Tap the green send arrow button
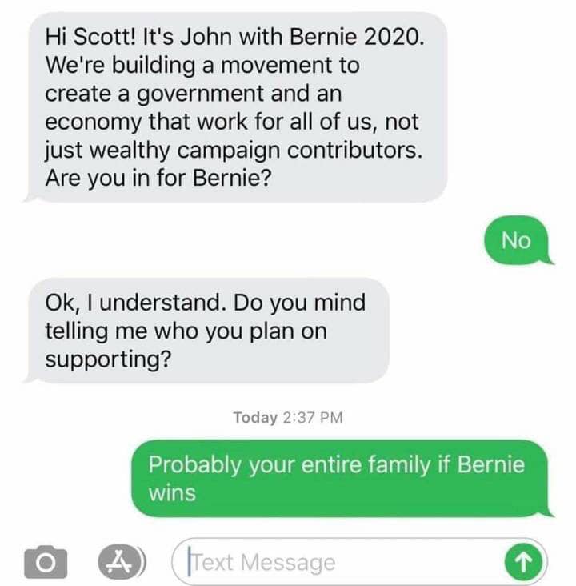The width and height of the screenshot is (576, 586). pos(523,561)
